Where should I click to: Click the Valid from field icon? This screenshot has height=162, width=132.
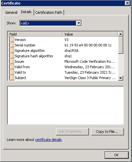point(12,67)
